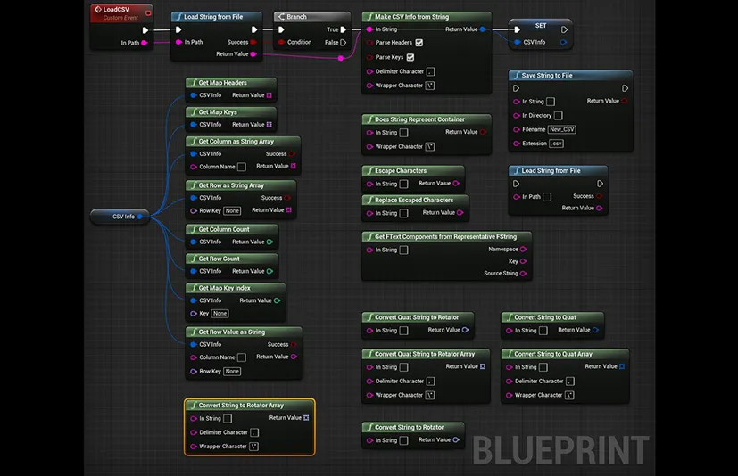Select the Get Map Headers node title
Image resolution: width=738 pixels, height=476 pixels.
pyautogui.click(x=222, y=83)
